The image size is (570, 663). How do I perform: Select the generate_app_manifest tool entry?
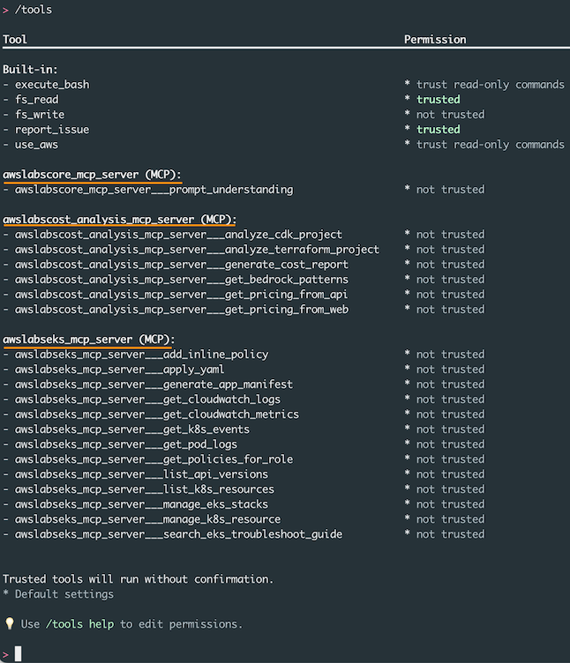(x=154, y=384)
